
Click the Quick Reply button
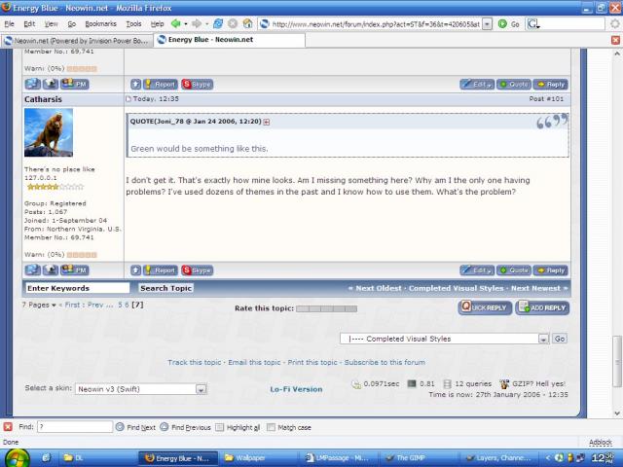pos(485,307)
